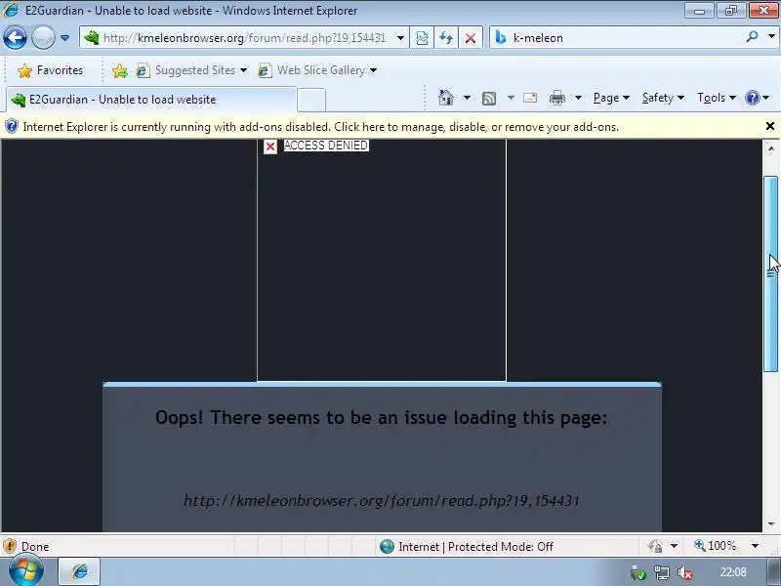Go back to the previous page
The height and width of the screenshot is (586, 781).
point(15,37)
